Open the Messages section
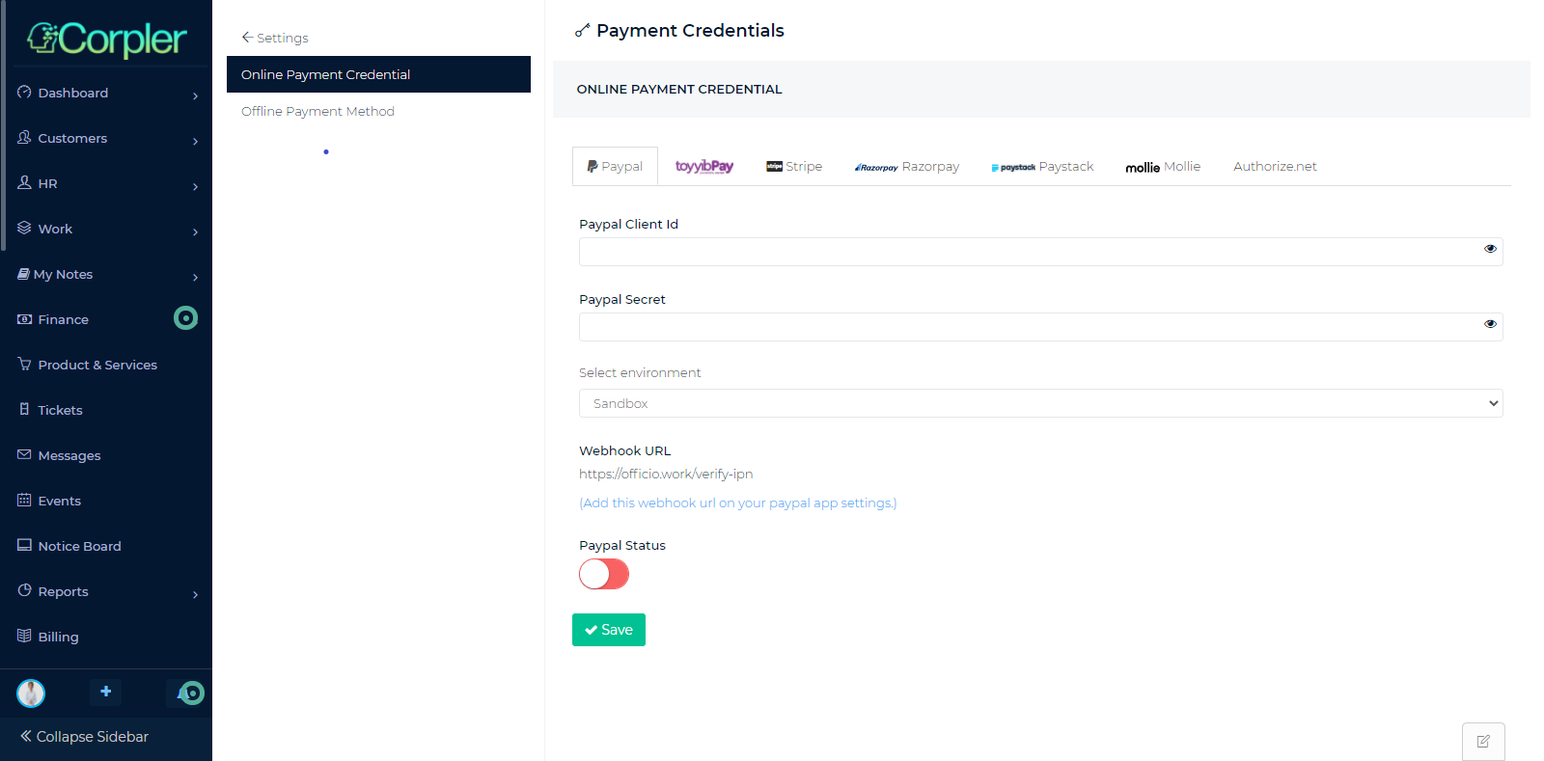1544x761 pixels. (x=69, y=455)
